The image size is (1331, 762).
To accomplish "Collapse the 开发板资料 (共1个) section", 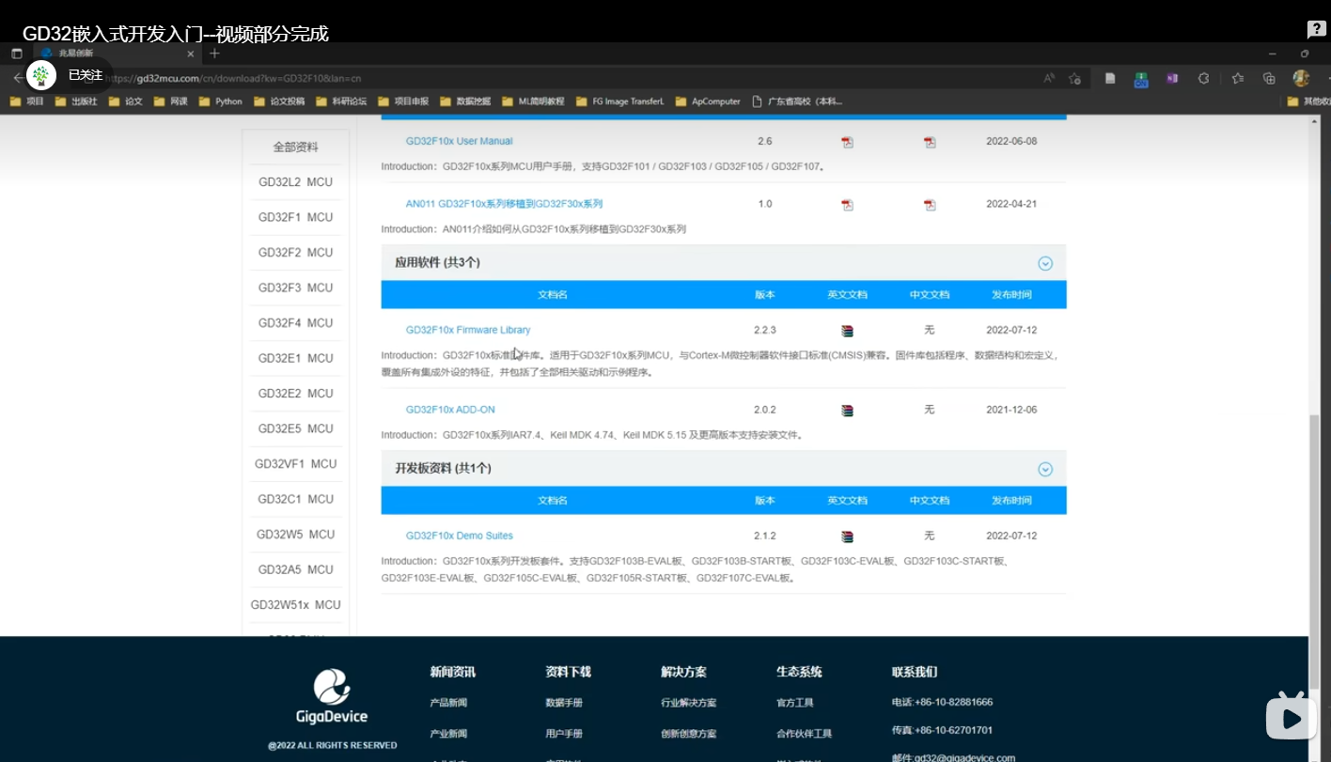I will (1045, 469).
